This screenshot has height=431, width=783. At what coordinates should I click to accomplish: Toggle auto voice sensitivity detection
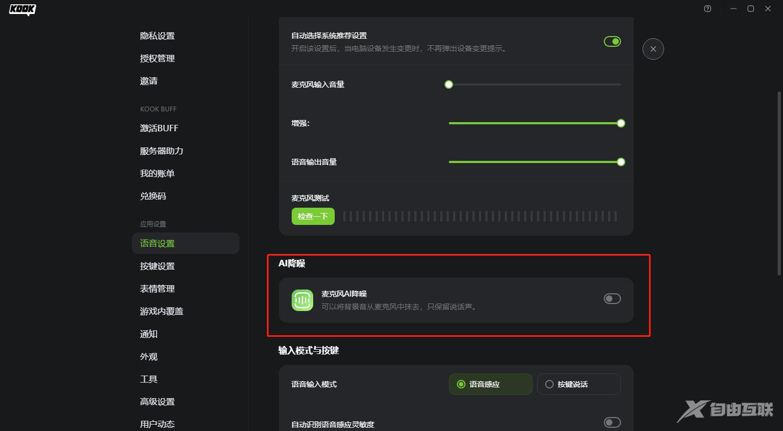[x=612, y=422]
